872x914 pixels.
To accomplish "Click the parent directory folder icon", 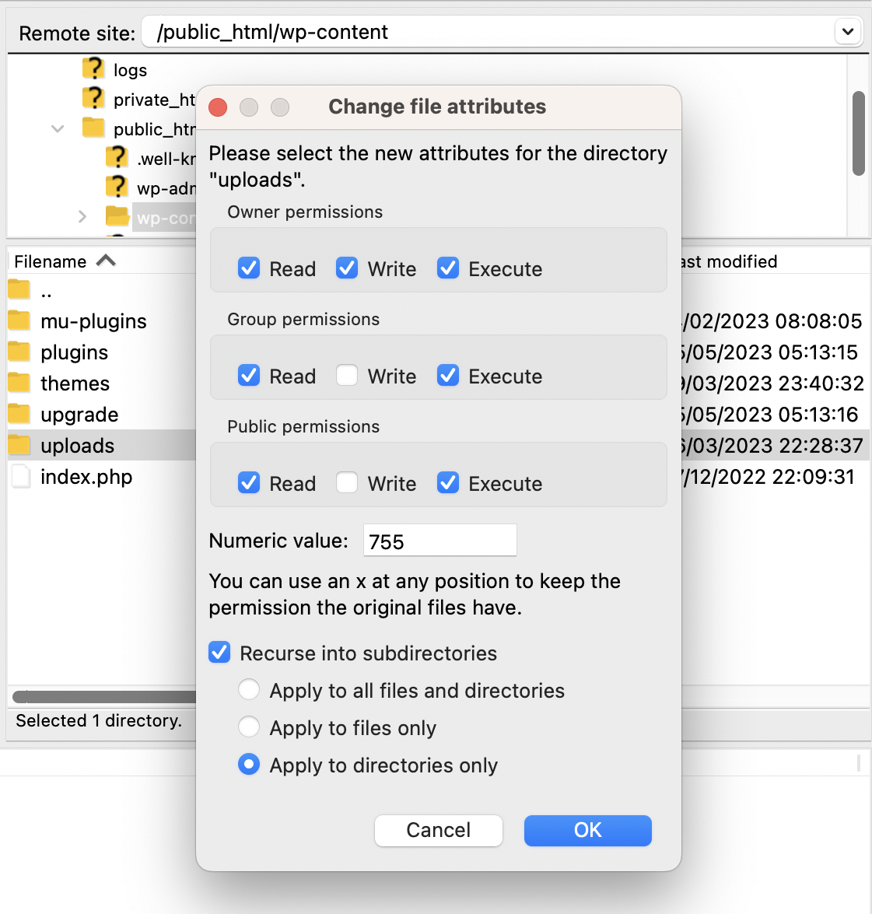I will (19, 290).
